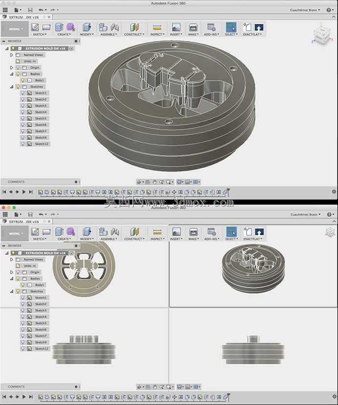Click the ViewCube in bottom window
Image resolution: width=338 pixels, height=405 pixels.
pyautogui.click(x=331, y=232)
